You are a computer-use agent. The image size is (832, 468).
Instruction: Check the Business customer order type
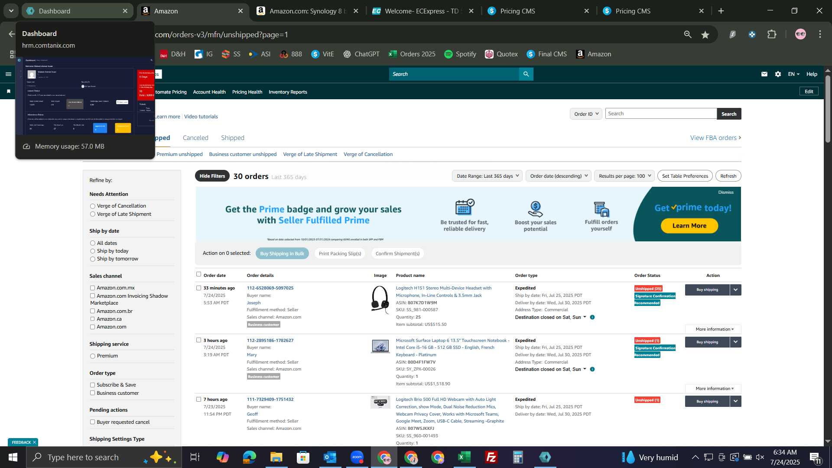pyautogui.click(x=92, y=393)
